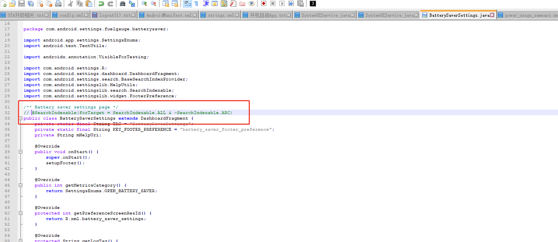Collapse the onStart method fold marker
Viewport: 558px width, 242px height.
pos(20,152)
